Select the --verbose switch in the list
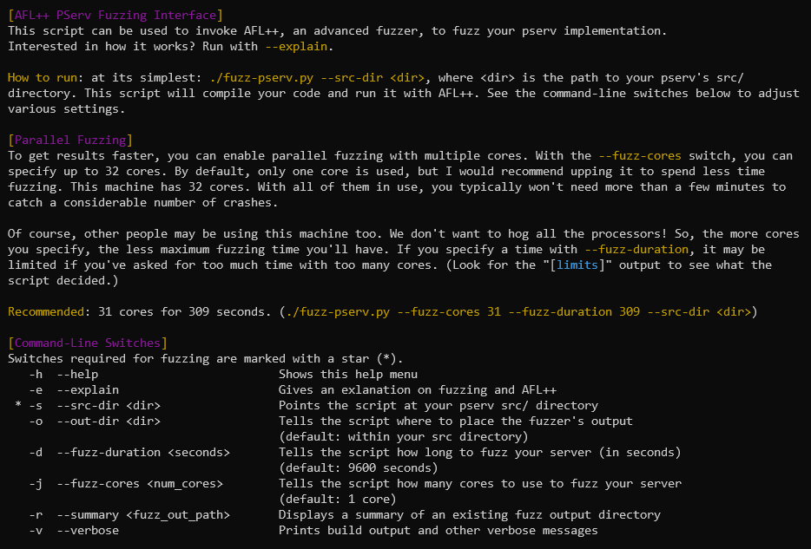Image resolution: width=811 pixels, height=549 pixels. (x=88, y=530)
